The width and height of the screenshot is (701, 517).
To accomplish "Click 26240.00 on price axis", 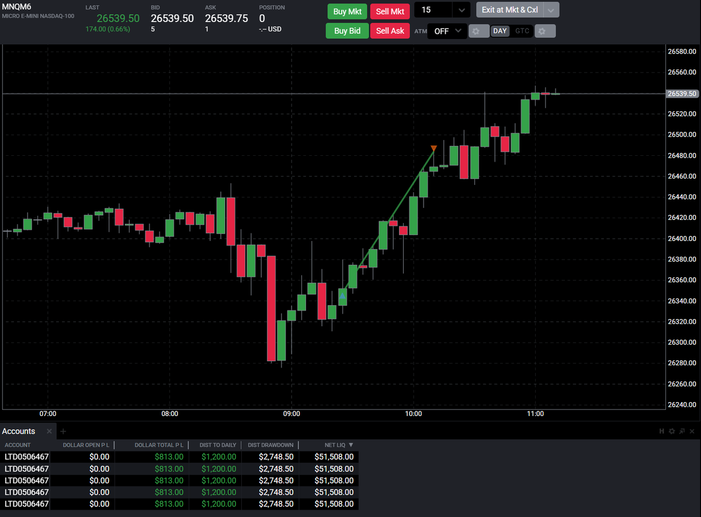I will tap(682, 405).
